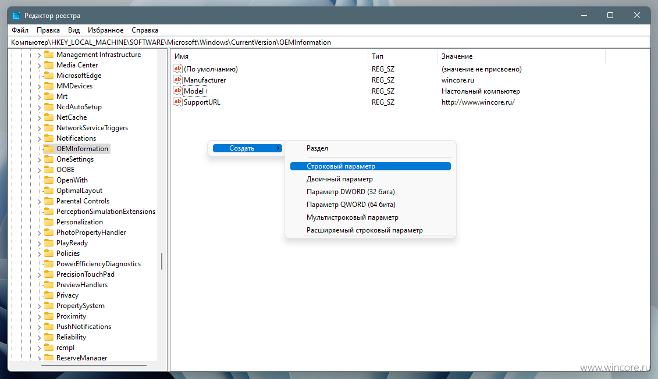Click the tree pane horizontal scrollbar
Viewport: 658px width, 379px height.
[94, 366]
